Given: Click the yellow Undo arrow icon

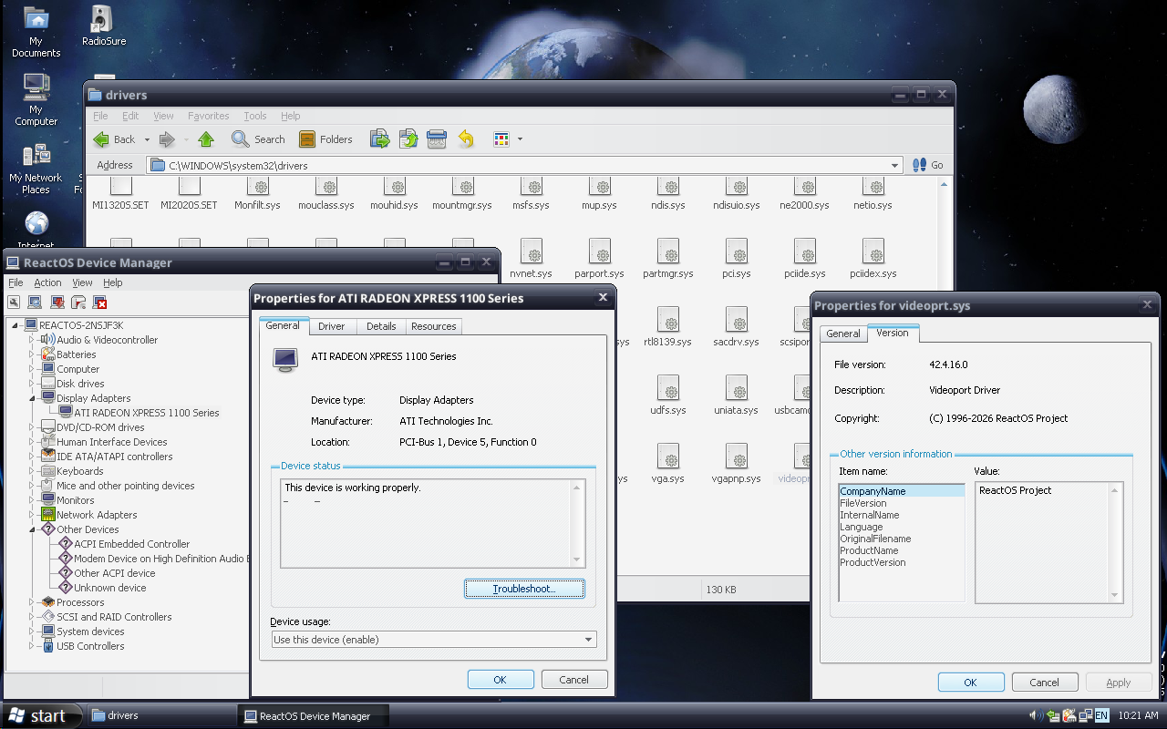Looking at the screenshot, I should coord(466,139).
